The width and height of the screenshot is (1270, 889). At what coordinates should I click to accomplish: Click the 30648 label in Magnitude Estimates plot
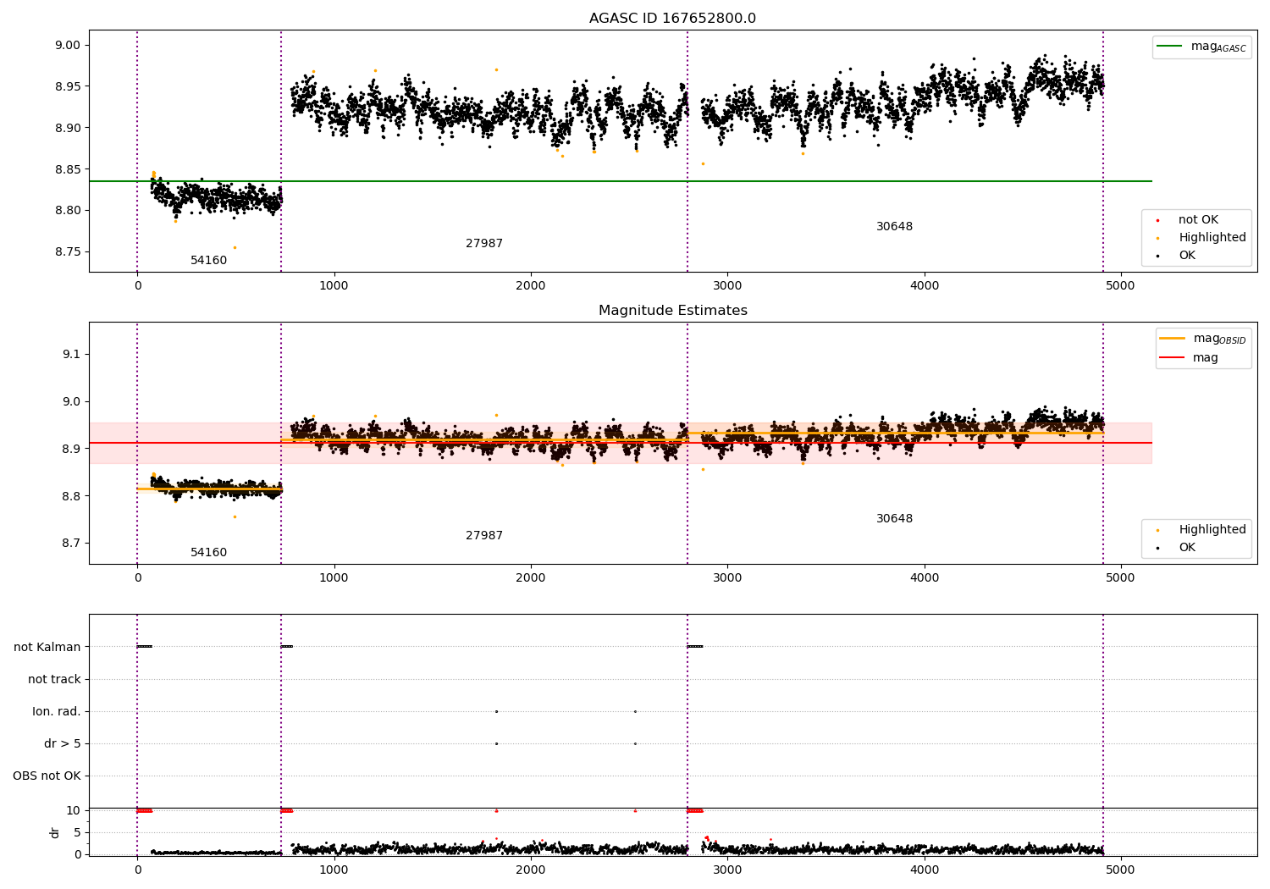click(894, 519)
